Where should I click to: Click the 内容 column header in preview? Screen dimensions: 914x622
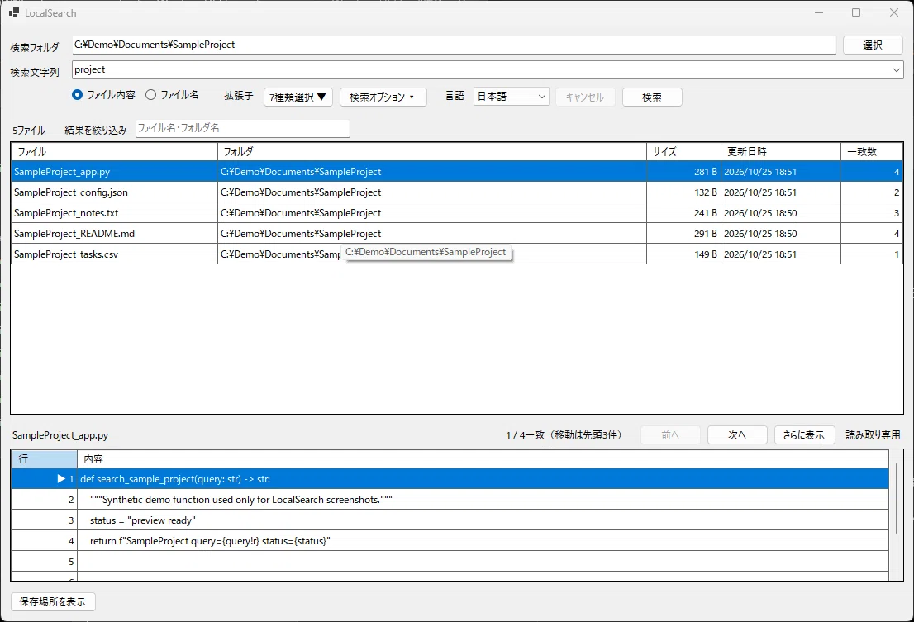[x=483, y=459]
